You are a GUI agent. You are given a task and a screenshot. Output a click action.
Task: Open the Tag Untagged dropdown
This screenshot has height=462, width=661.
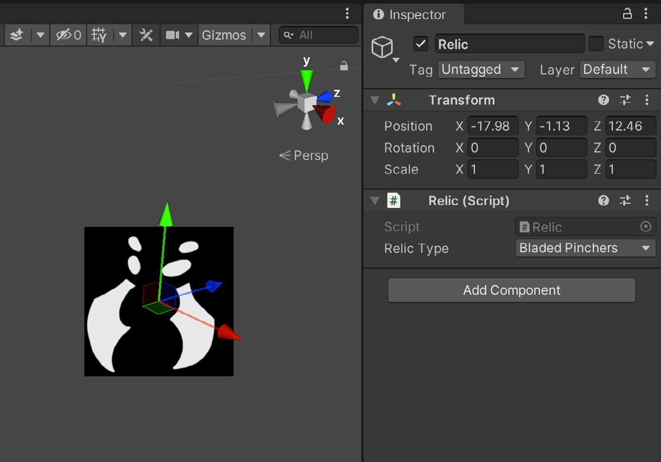481,70
